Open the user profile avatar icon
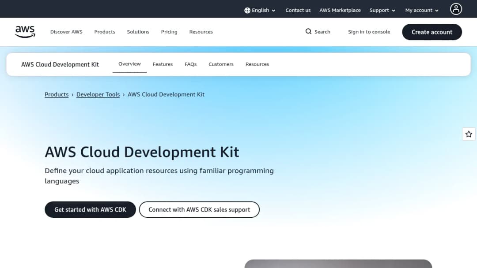 (456, 9)
